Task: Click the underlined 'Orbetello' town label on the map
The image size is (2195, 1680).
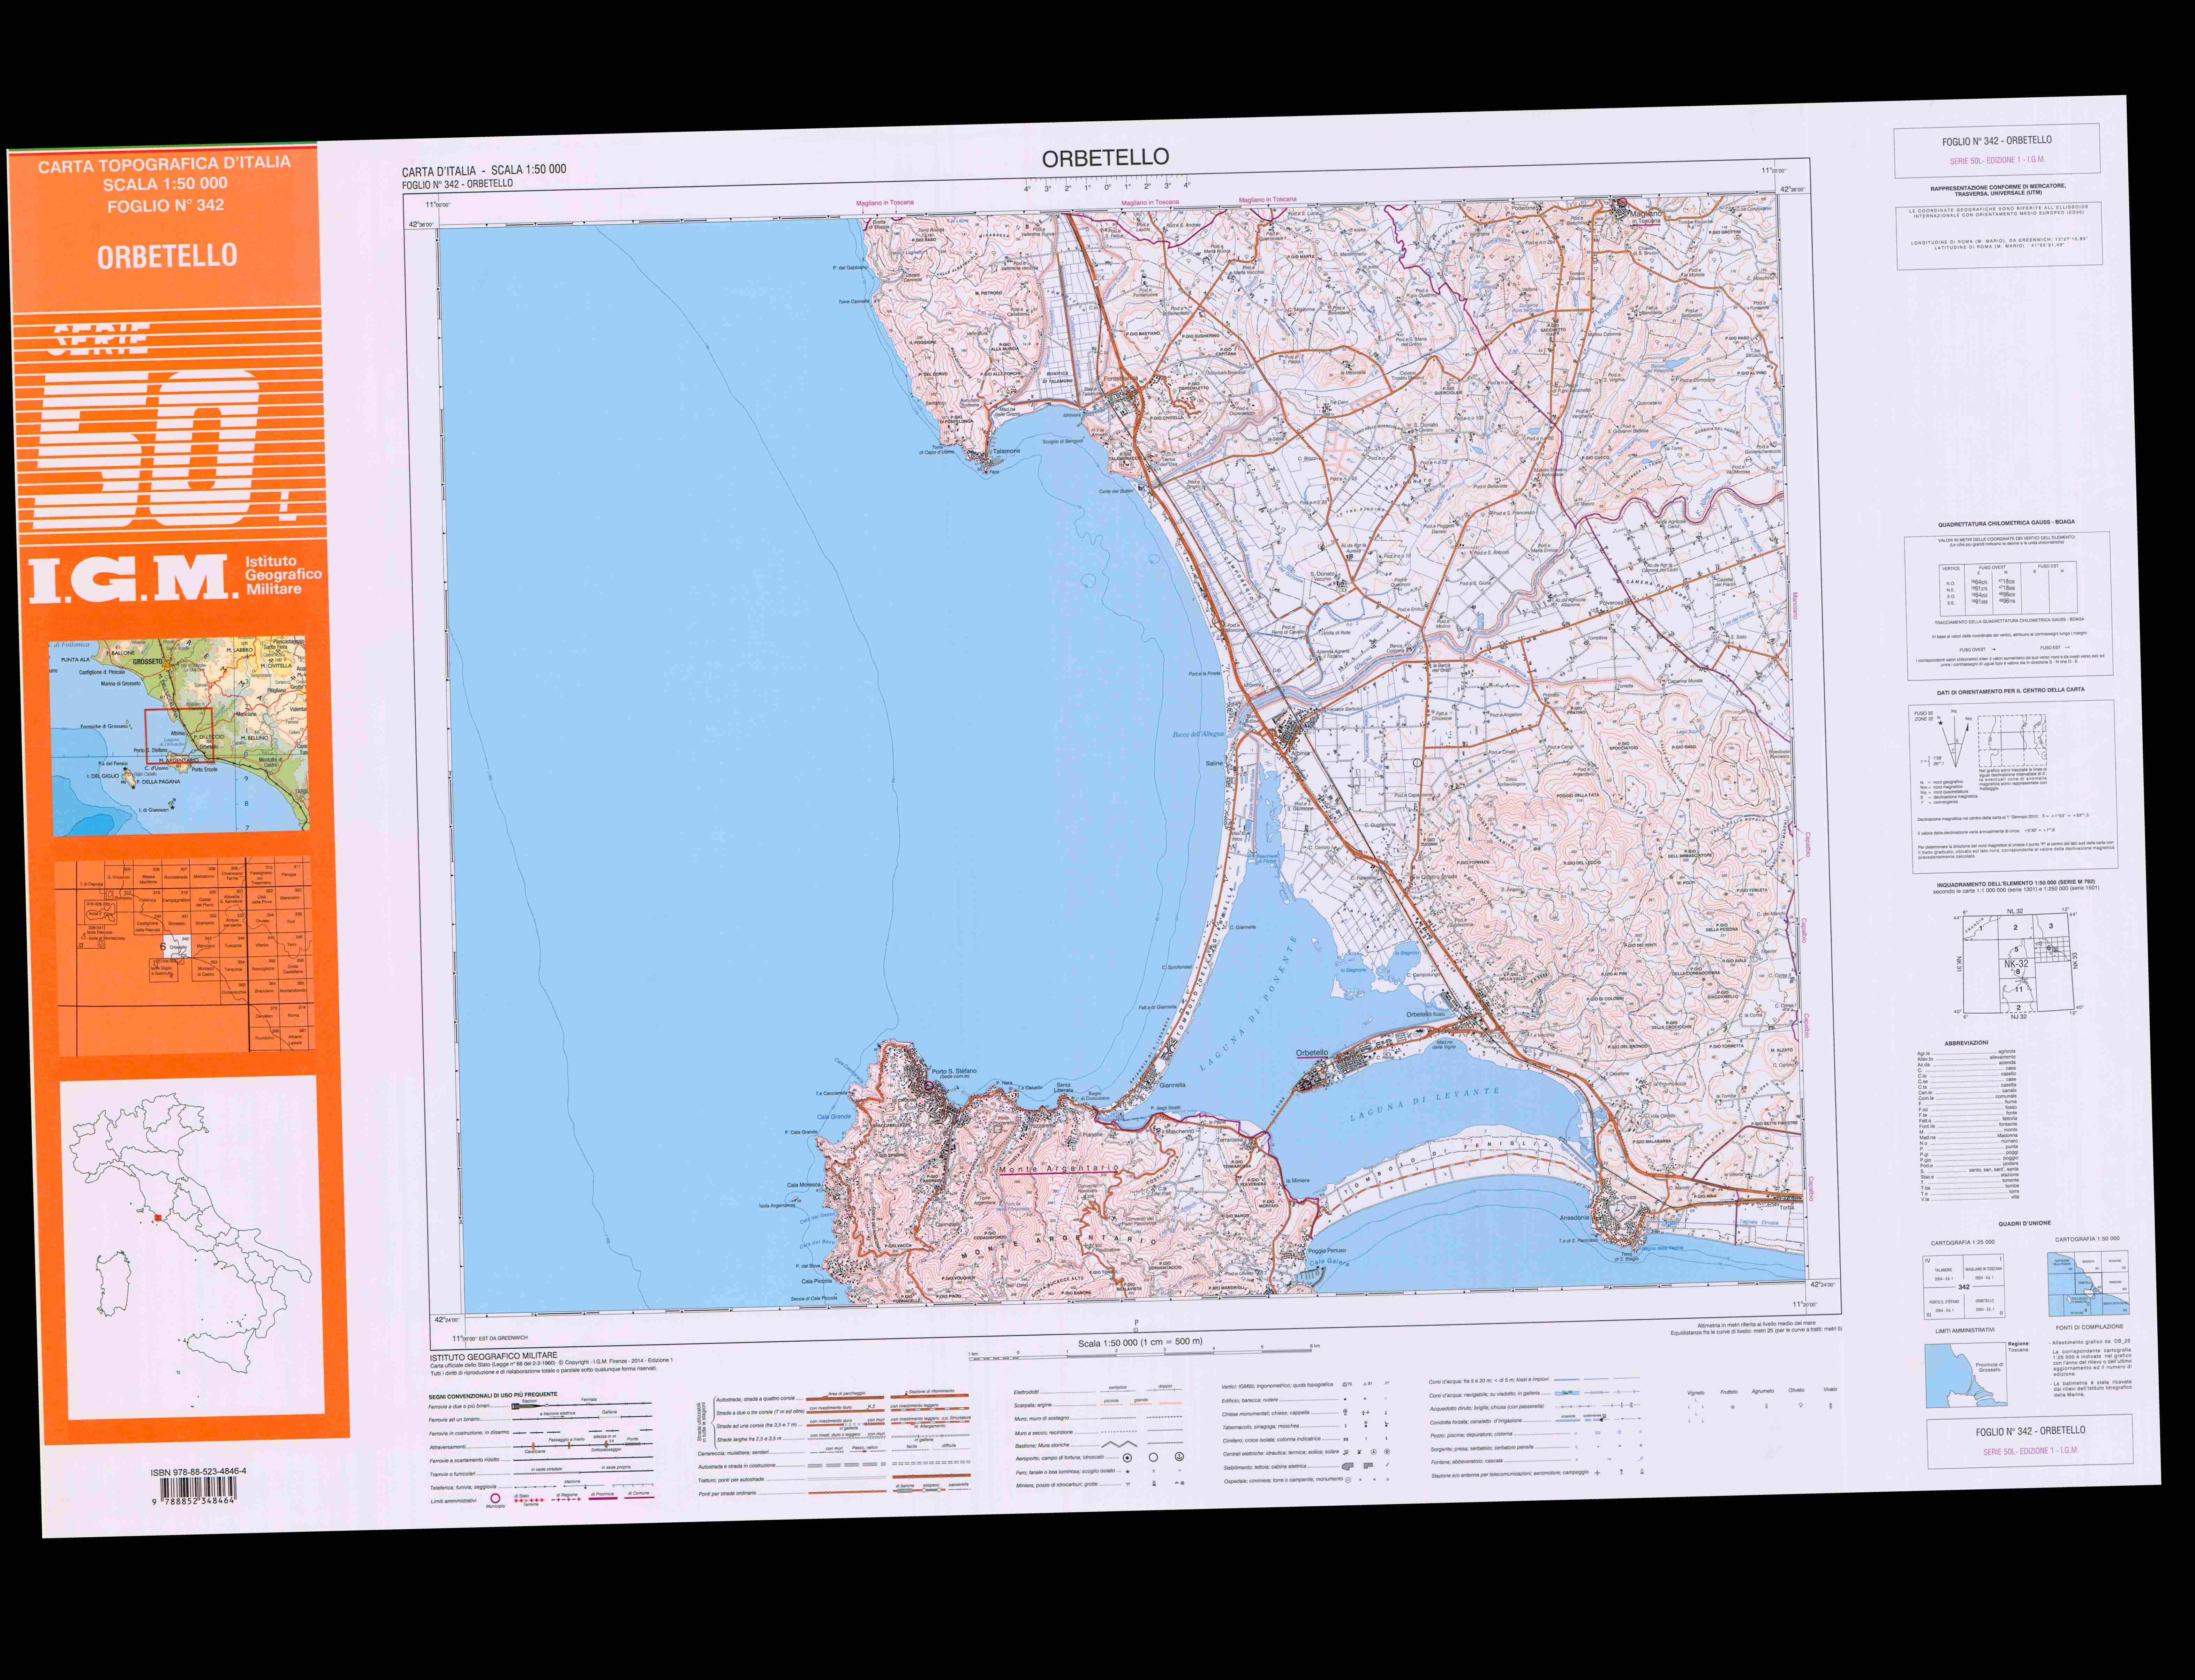Action: pos(1312,1053)
